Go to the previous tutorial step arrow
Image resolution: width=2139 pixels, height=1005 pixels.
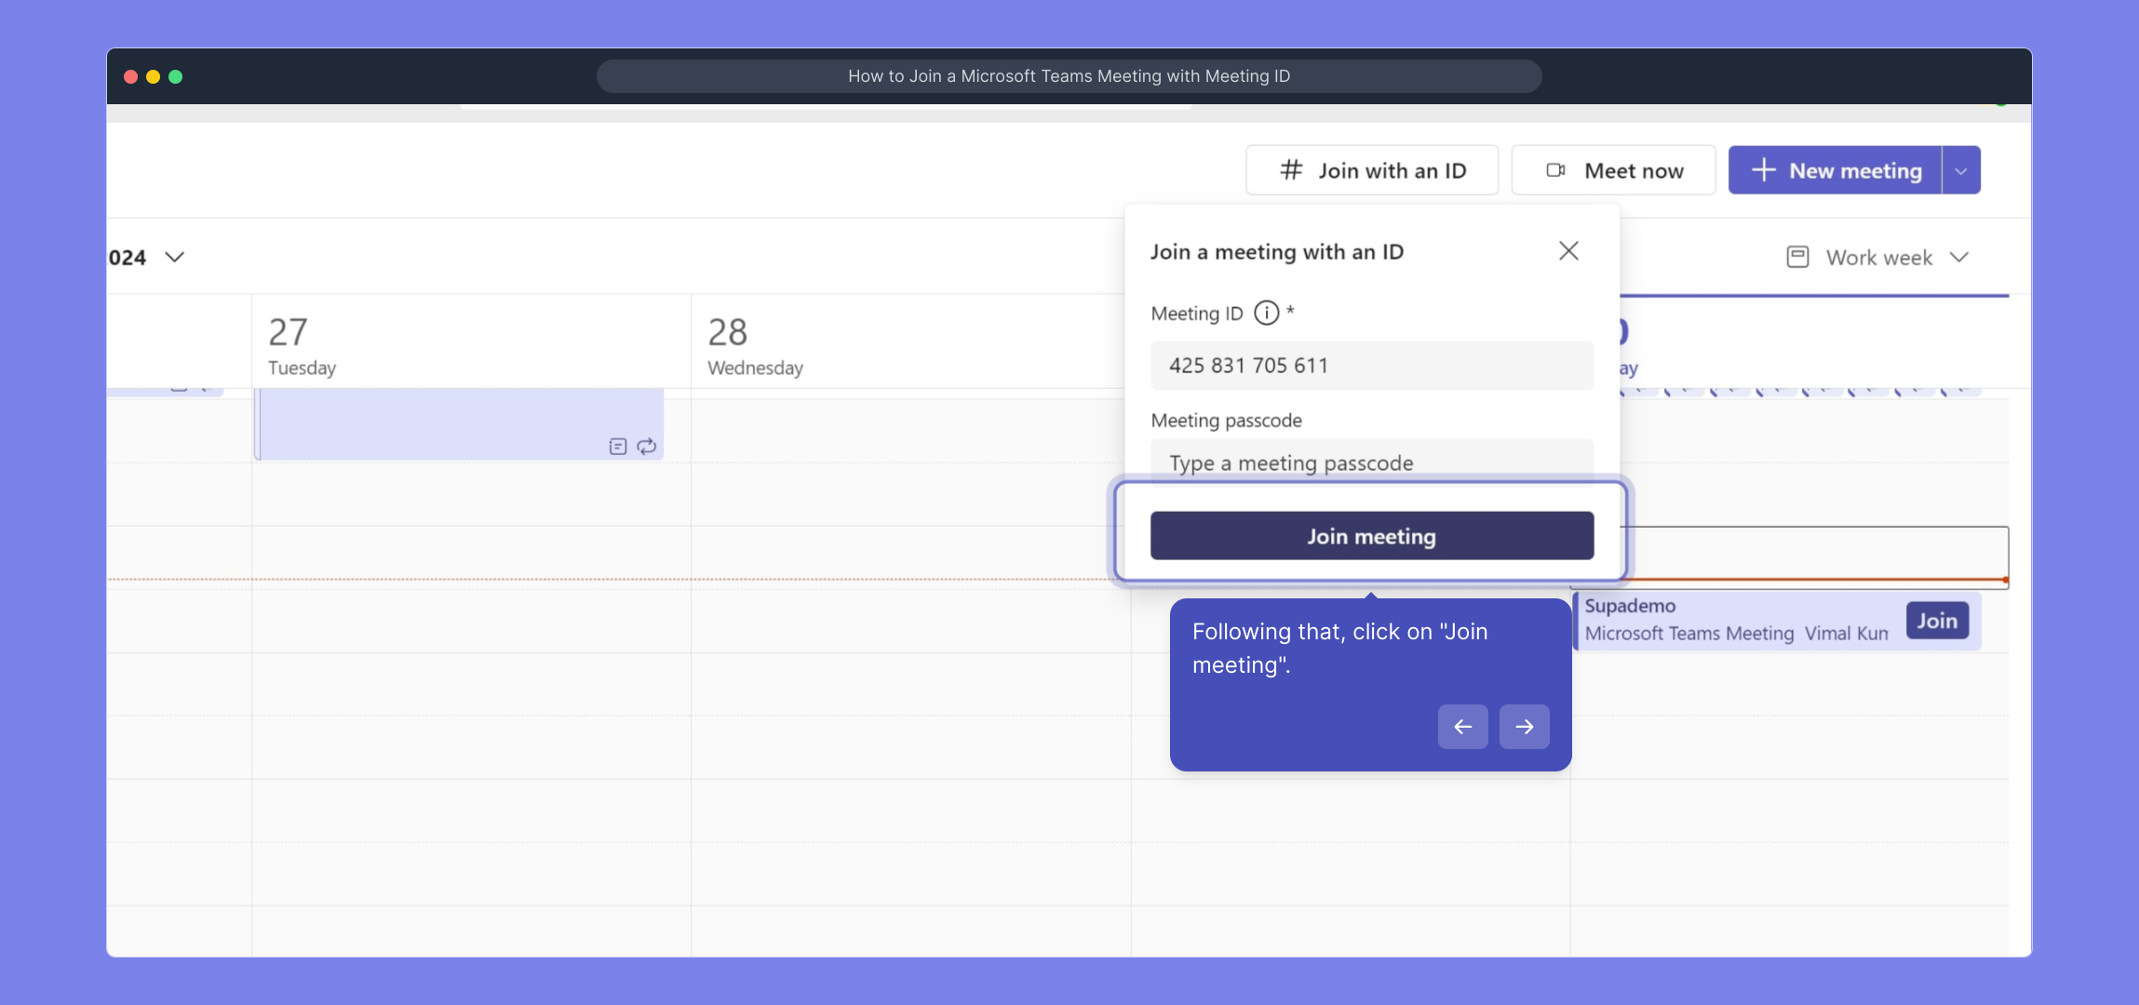(1462, 727)
